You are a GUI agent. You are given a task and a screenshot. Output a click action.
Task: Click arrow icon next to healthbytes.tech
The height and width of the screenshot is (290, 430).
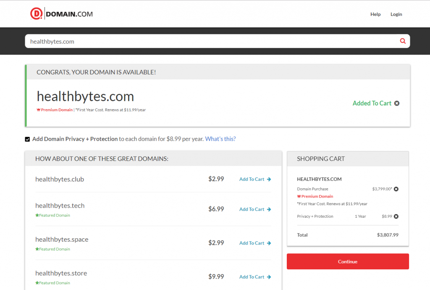pyautogui.click(x=269, y=209)
